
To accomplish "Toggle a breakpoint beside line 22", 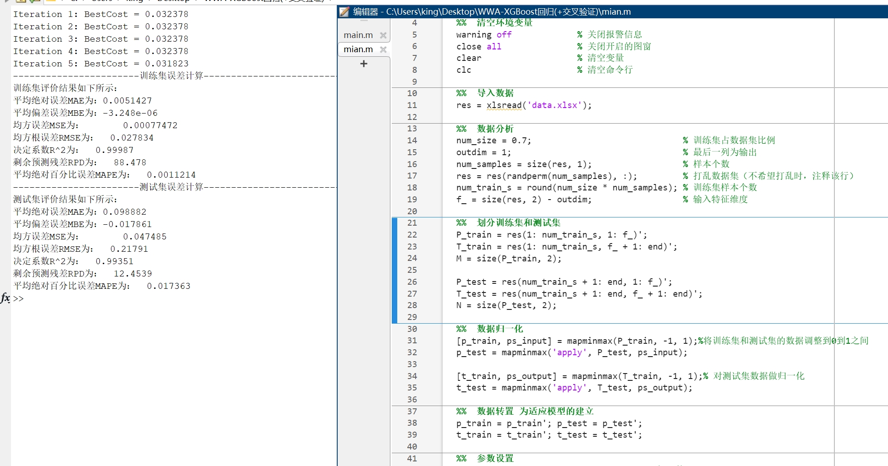I will pos(435,235).
